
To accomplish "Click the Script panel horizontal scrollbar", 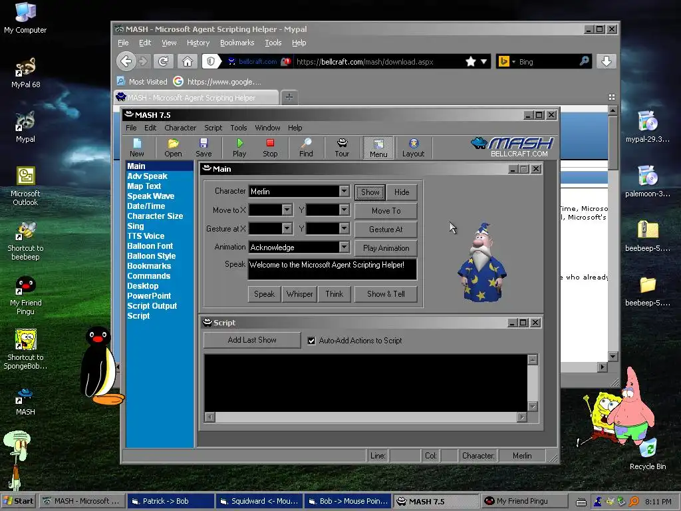I will click(366, 418).
